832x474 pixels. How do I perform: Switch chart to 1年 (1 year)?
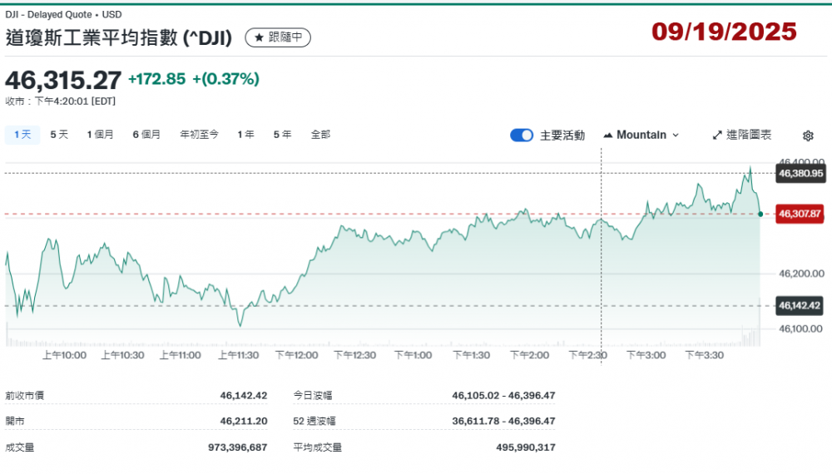[245, 134]
